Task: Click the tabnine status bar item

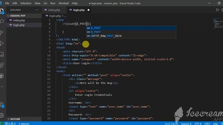Action: click(24, 124)
